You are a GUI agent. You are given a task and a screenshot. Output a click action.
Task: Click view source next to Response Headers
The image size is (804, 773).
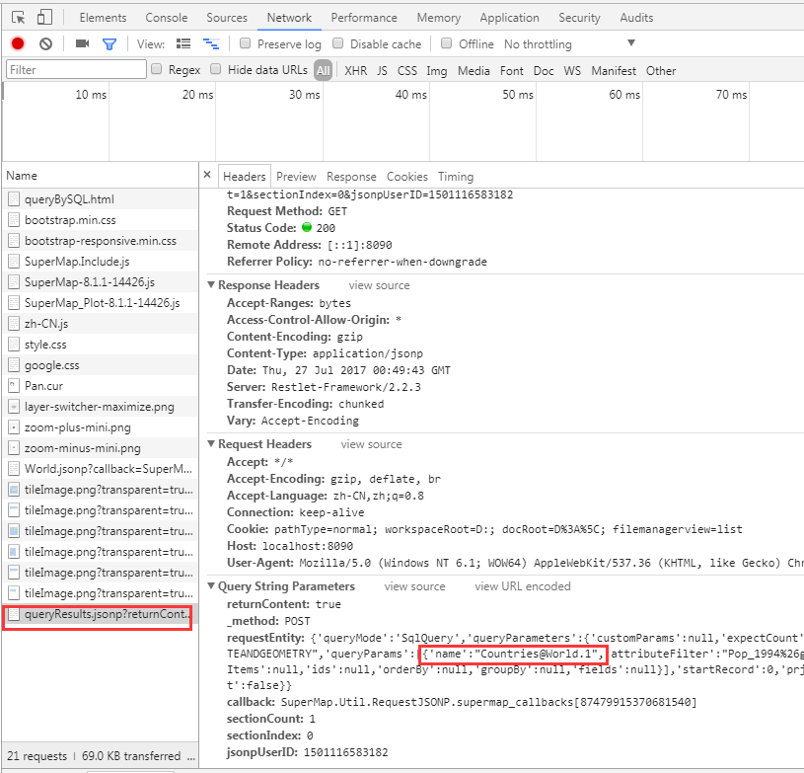[379, 285]
